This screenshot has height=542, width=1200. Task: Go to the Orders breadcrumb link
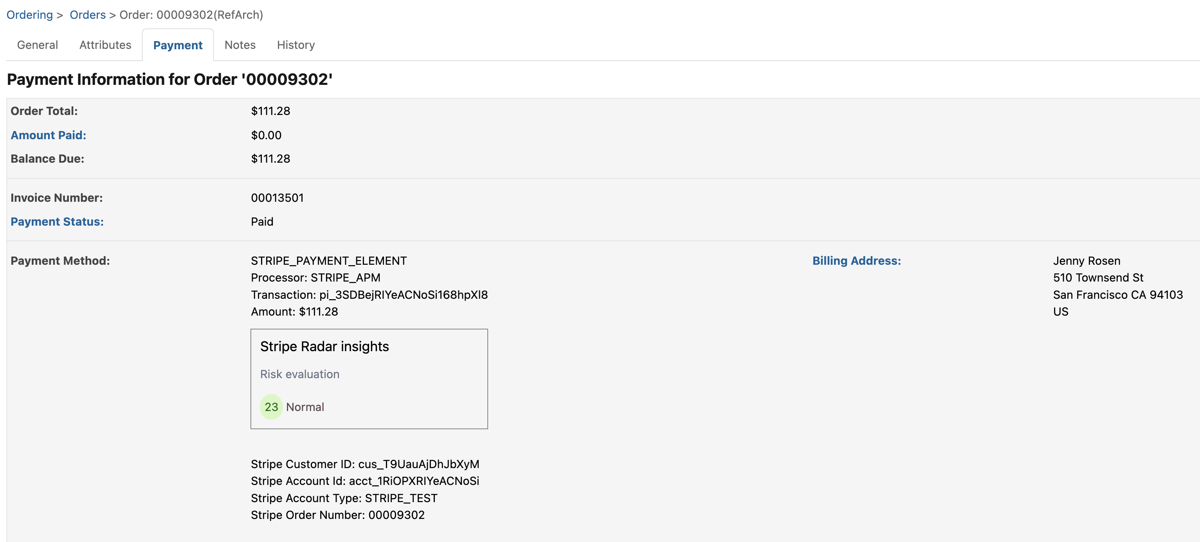click(x=88, y=15)
